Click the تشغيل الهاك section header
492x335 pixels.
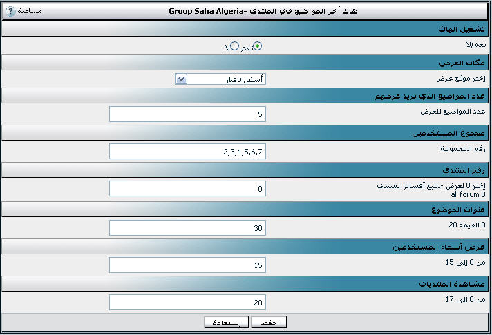click(x=246, y=29)
